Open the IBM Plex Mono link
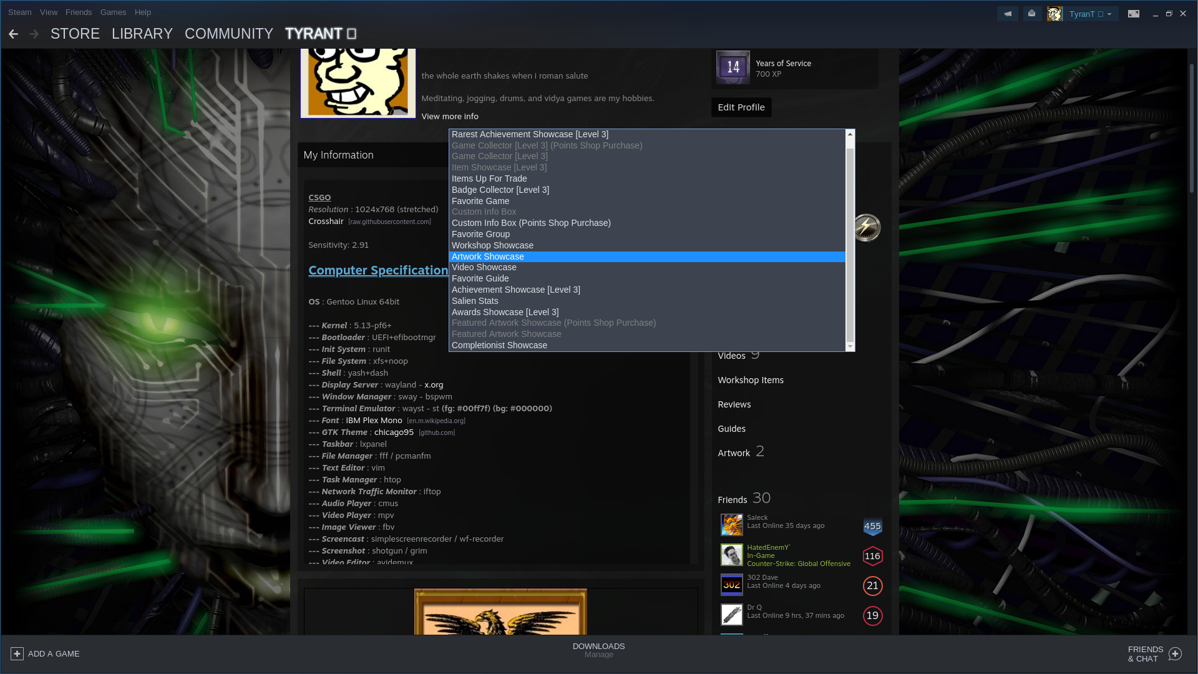The height and width of the screenshot is (674, 1198). pyautogui.click(x=374, y=421)
